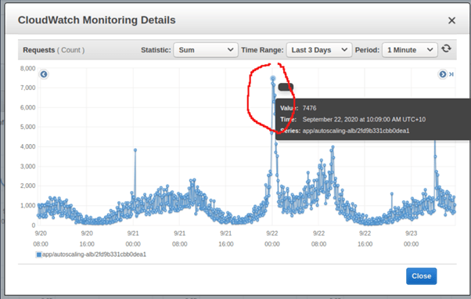Toggle series legend app/autoscaling-alb/2fd9b331cbb0dea1
Screen dimensions: 471x299
tap(91, 254)
